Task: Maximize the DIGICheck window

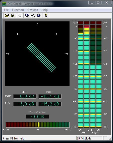Action: (x=98, y=3)
